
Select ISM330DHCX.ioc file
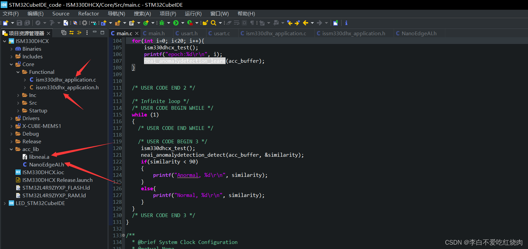(43, 172)
